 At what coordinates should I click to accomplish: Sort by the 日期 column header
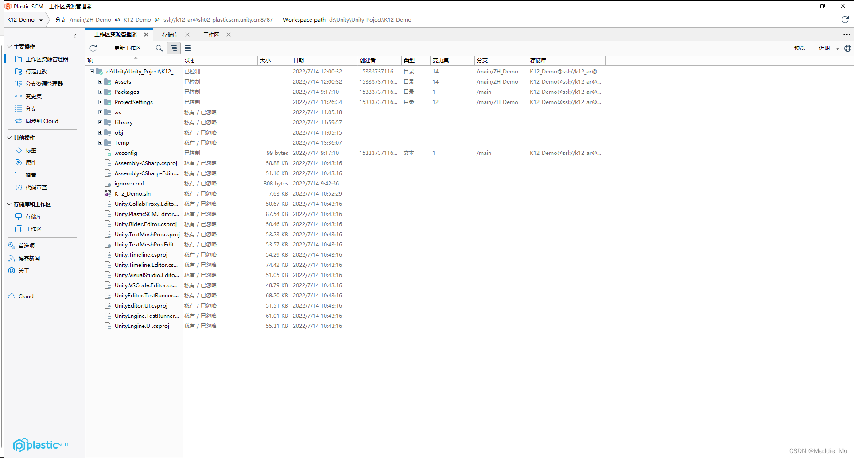(x=324, y=61)
